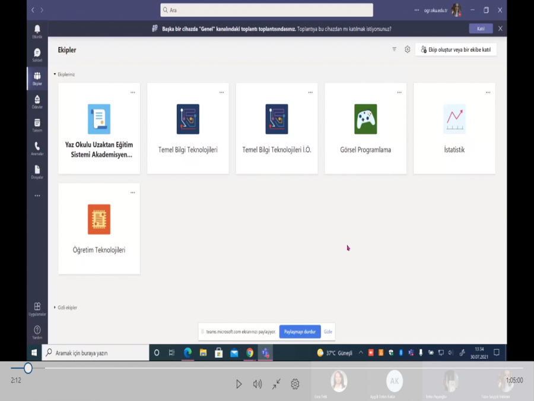The width and height of the screenshot is (534, 401).
Task: Click the Ara search box
Action: pos(266,10)
